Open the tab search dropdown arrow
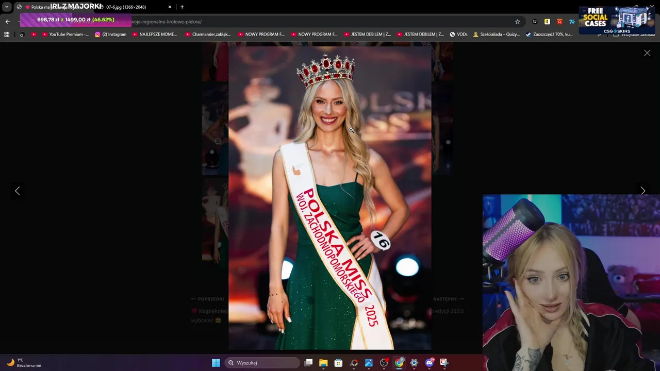Screen dimensions: 660x371 coord(7,7)
